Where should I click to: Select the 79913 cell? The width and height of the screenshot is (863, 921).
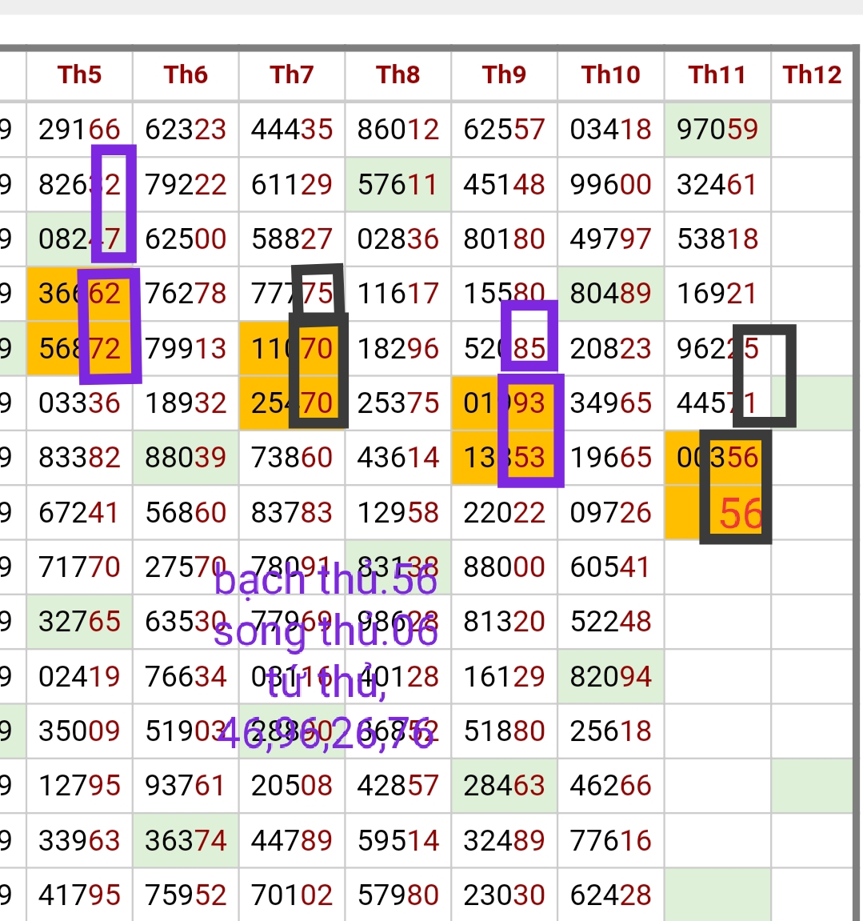(186, 349)
